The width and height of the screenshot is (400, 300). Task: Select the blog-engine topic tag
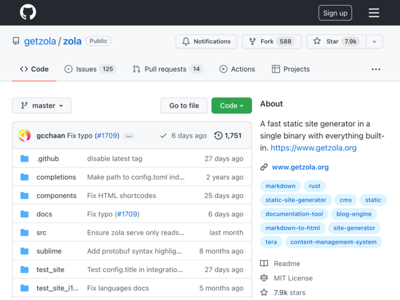[x=354, y=214]
